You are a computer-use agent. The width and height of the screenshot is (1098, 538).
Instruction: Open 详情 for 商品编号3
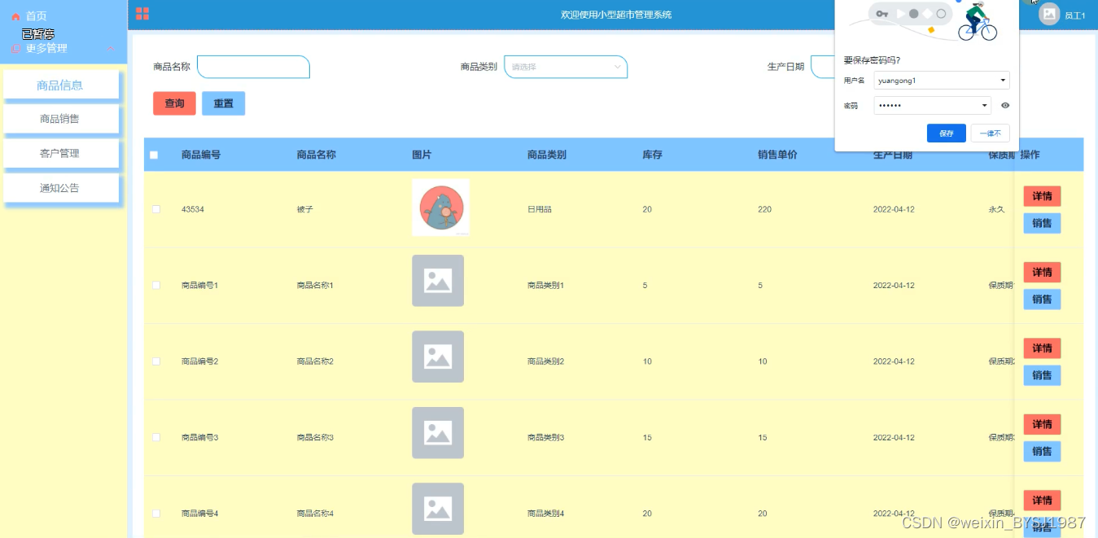[1042, 424]
